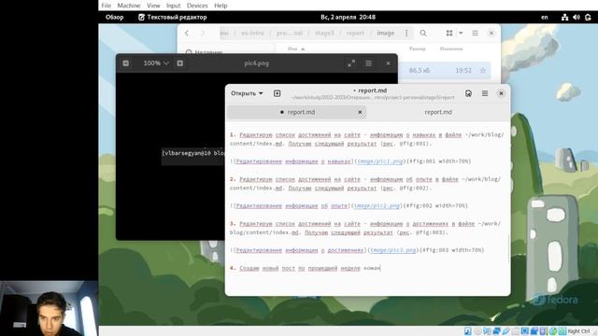The height and width of the screenshot is (336, 598).
Task: Go back in the file manager
Action: point(187,34)
